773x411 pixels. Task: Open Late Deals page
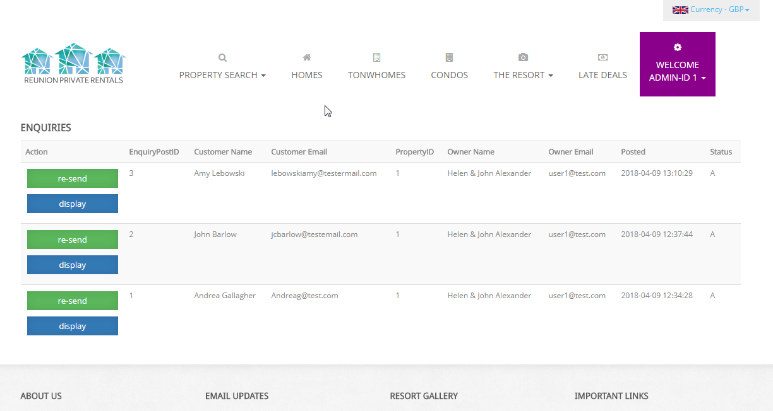602,75
